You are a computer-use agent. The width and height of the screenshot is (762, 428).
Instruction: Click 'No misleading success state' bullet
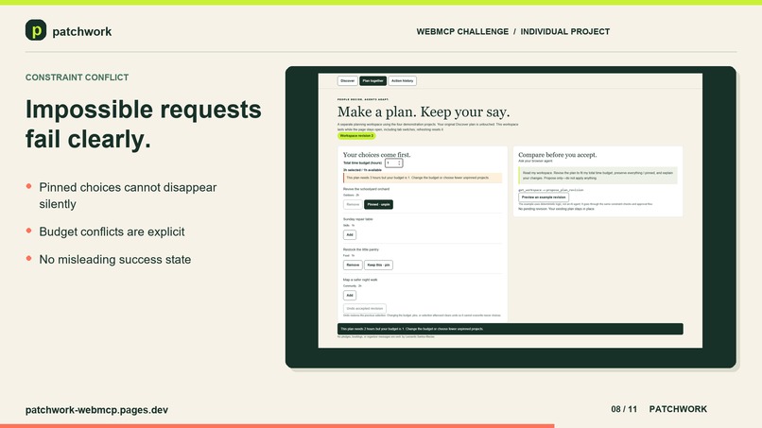pos(115,260)
